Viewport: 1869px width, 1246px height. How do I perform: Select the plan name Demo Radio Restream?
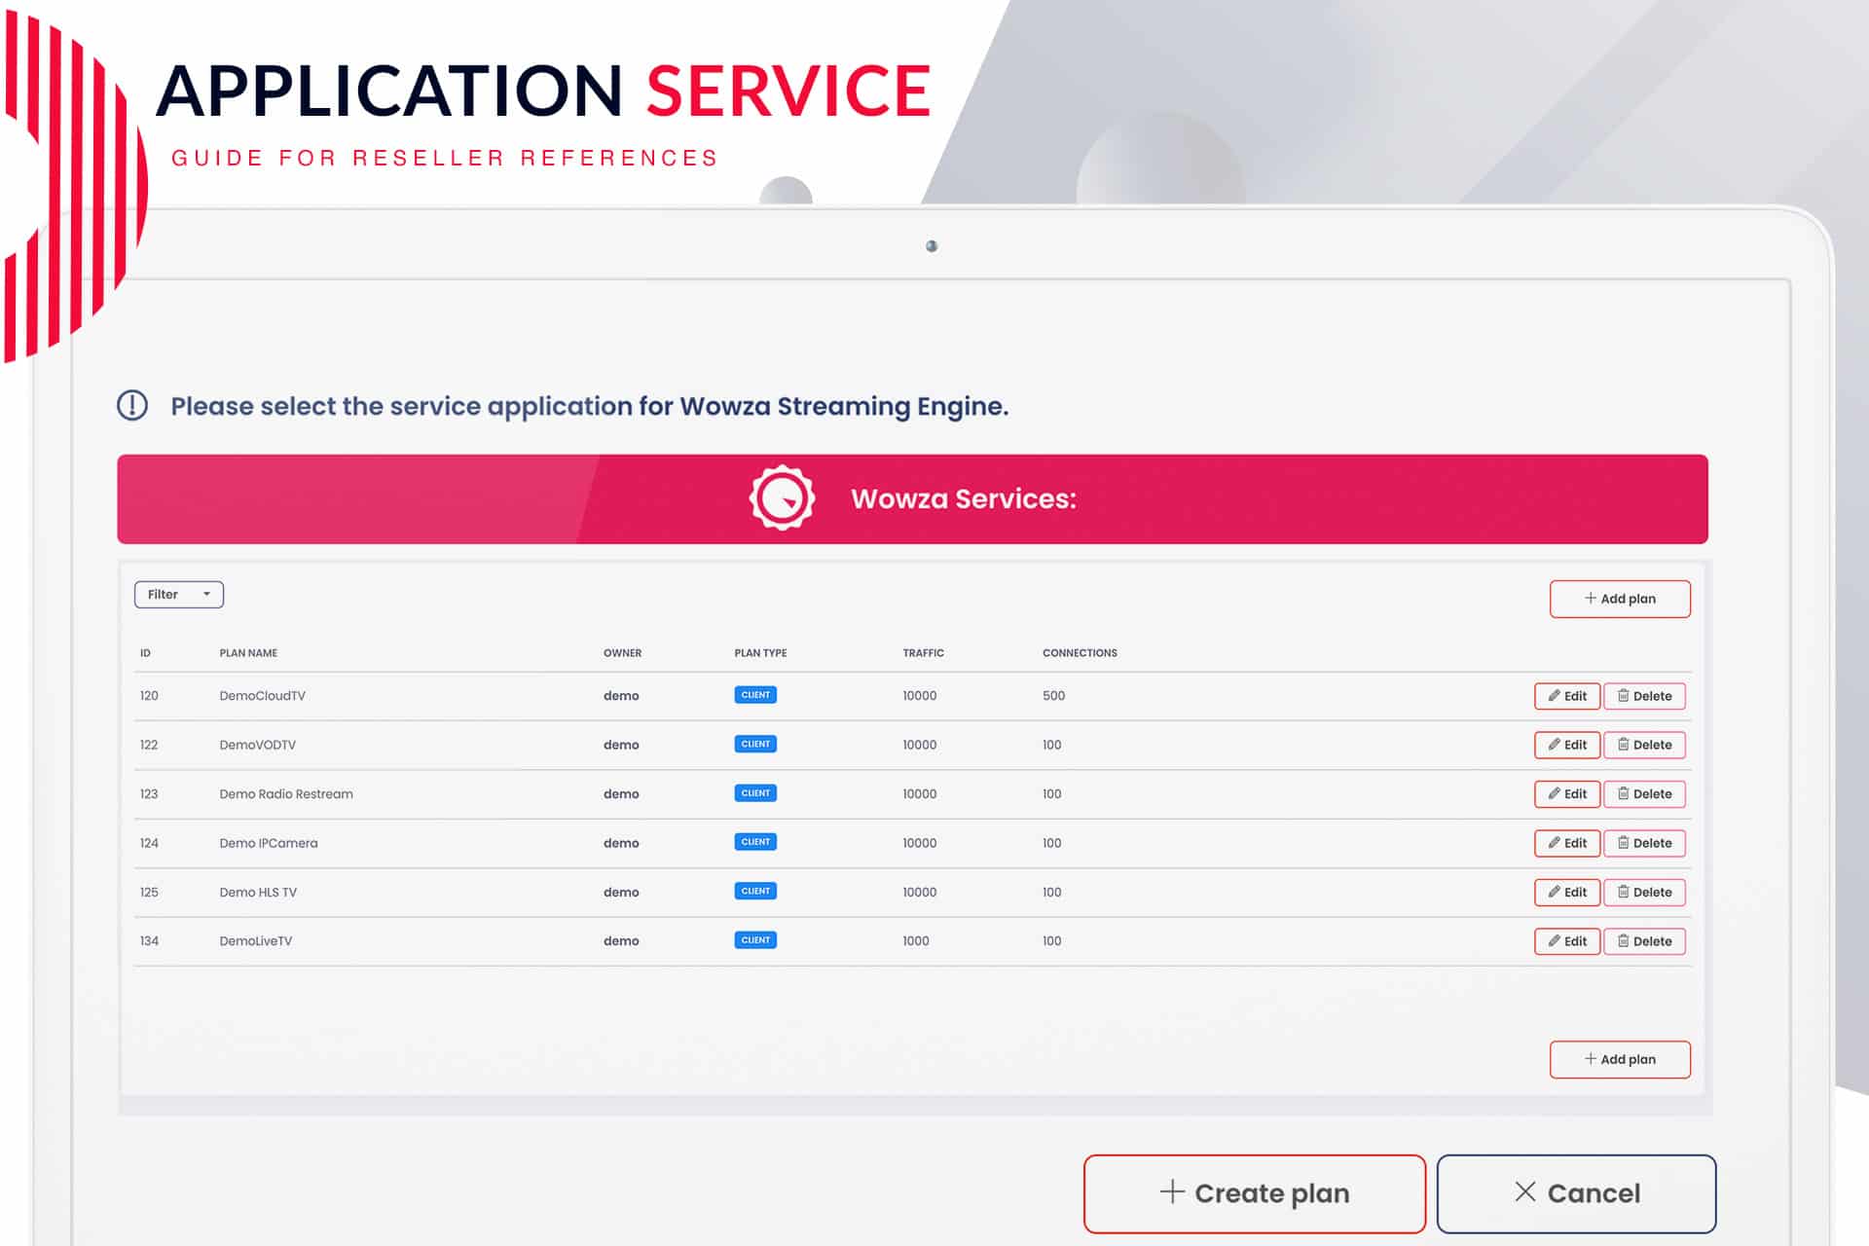286,794
